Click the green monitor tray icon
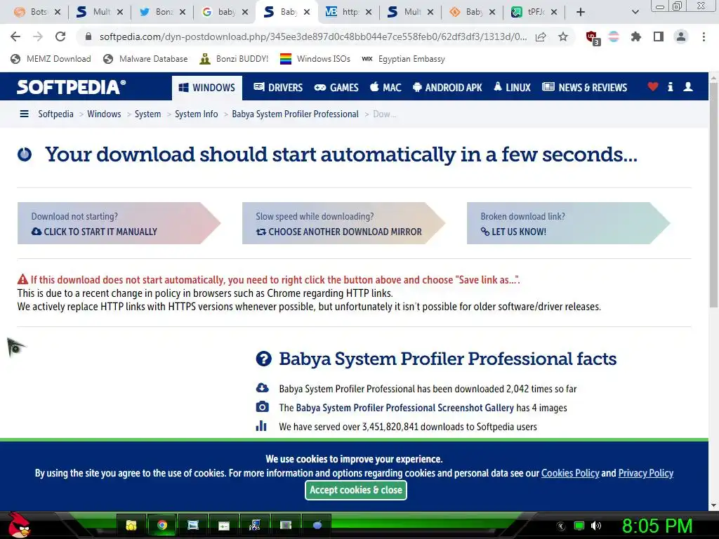Viewport: 719px width, 539px height. tap(579, 526)
